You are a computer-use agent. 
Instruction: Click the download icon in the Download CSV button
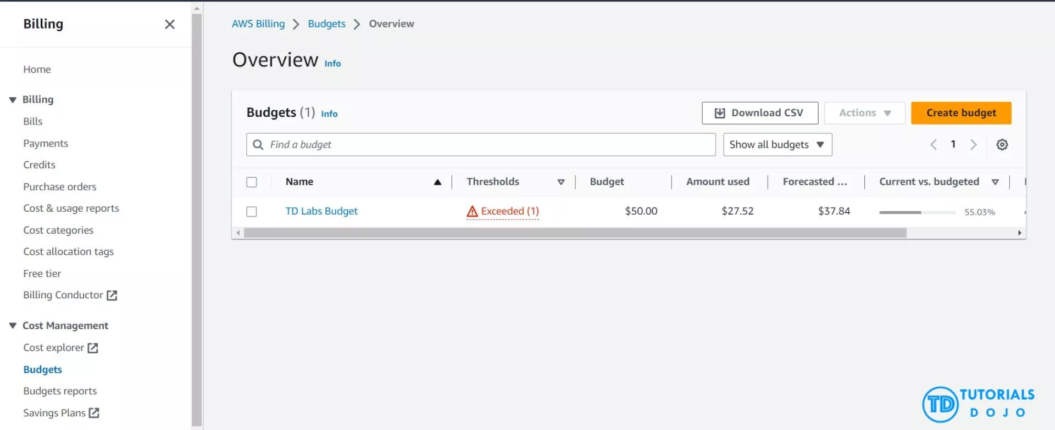[x=719, y=113]
